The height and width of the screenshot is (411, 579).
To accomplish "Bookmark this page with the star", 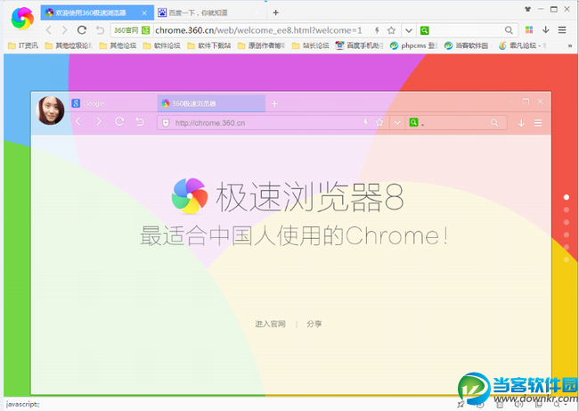I will click(x=391, y=30).
